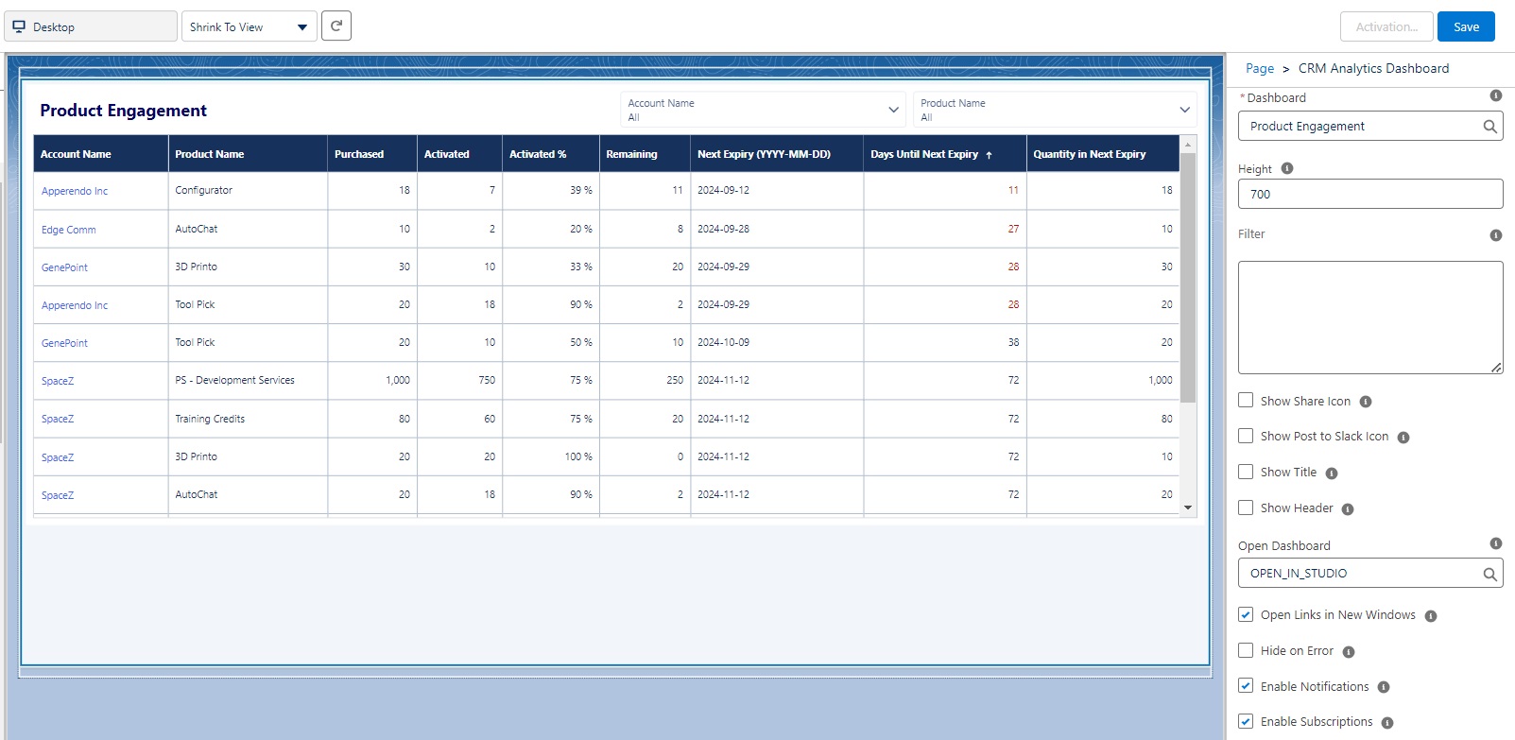Click the Dashboard field info icon

point(1495,95)
